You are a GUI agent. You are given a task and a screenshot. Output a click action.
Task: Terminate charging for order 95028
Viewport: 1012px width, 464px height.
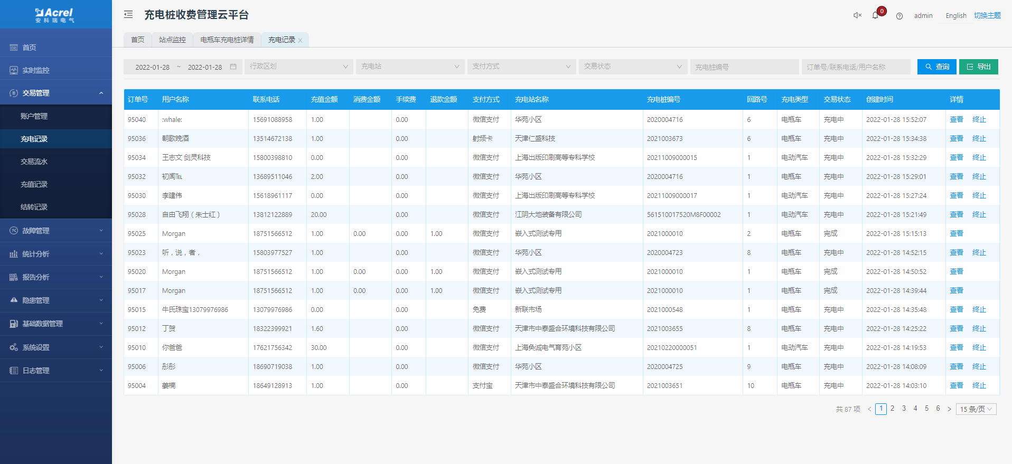pyautogui.click(x=979, y=215)
